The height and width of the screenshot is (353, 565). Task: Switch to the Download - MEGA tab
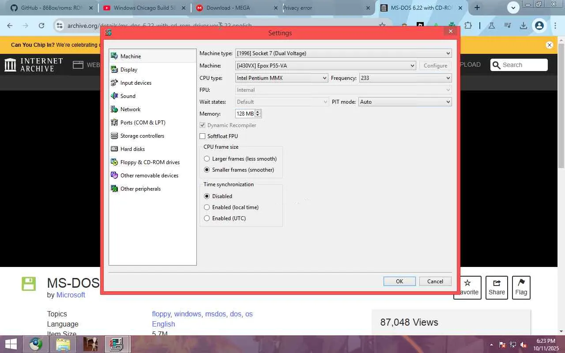236,8
